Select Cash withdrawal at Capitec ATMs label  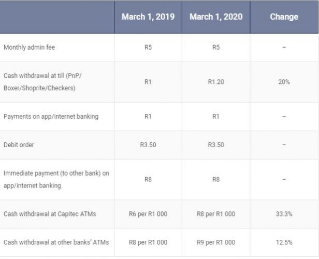pos(50,214)
